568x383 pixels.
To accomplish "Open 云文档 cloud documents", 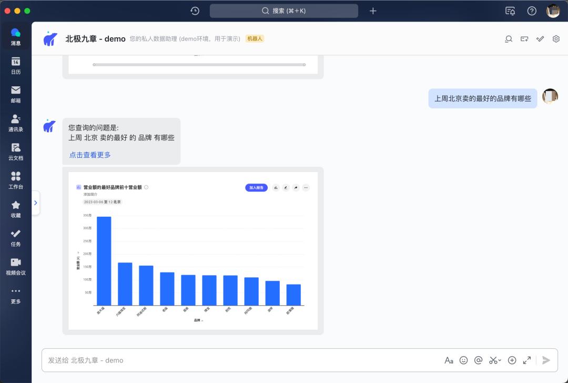I will (x=16, y=151).
